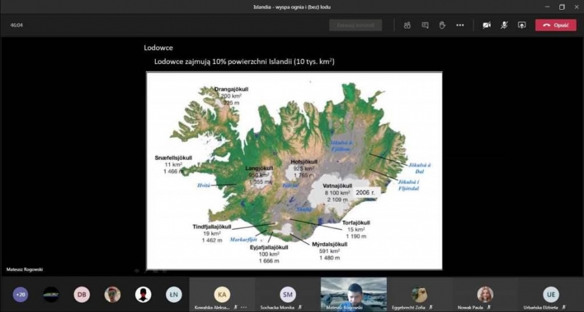Show the +20 additional participants

[21, 295]
